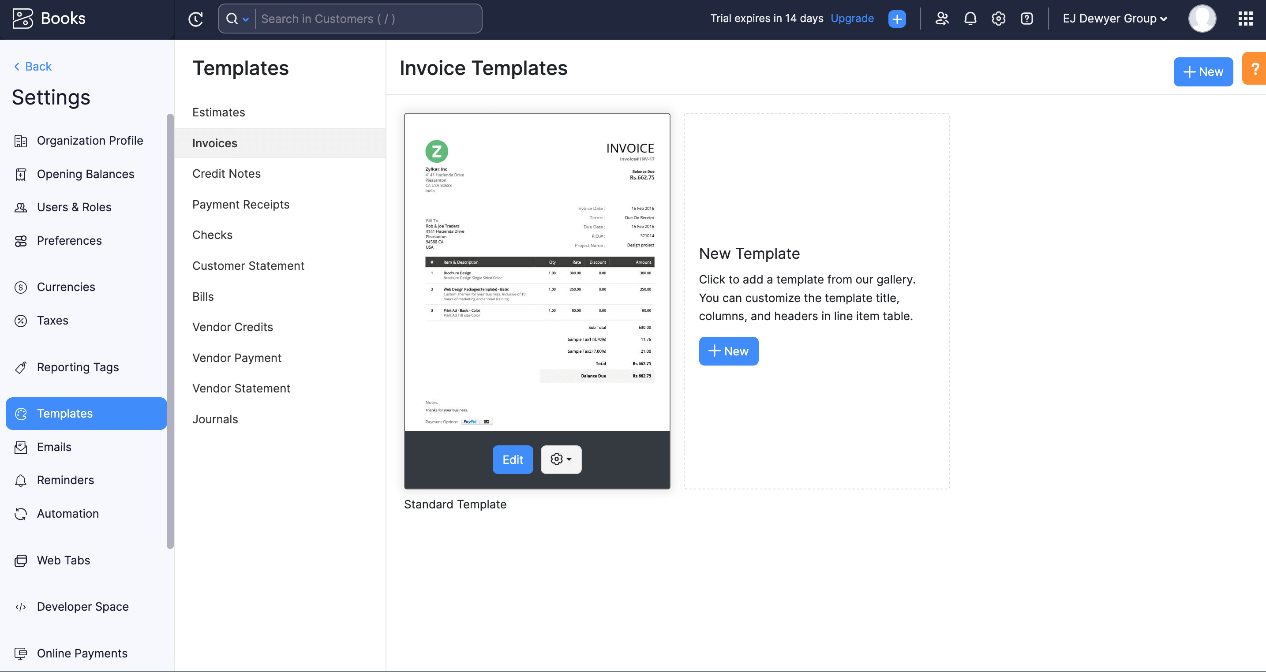The image size is (1266, 672).
Task: Click the Standard Template invoice preview
Action: [x=537, y=273]
